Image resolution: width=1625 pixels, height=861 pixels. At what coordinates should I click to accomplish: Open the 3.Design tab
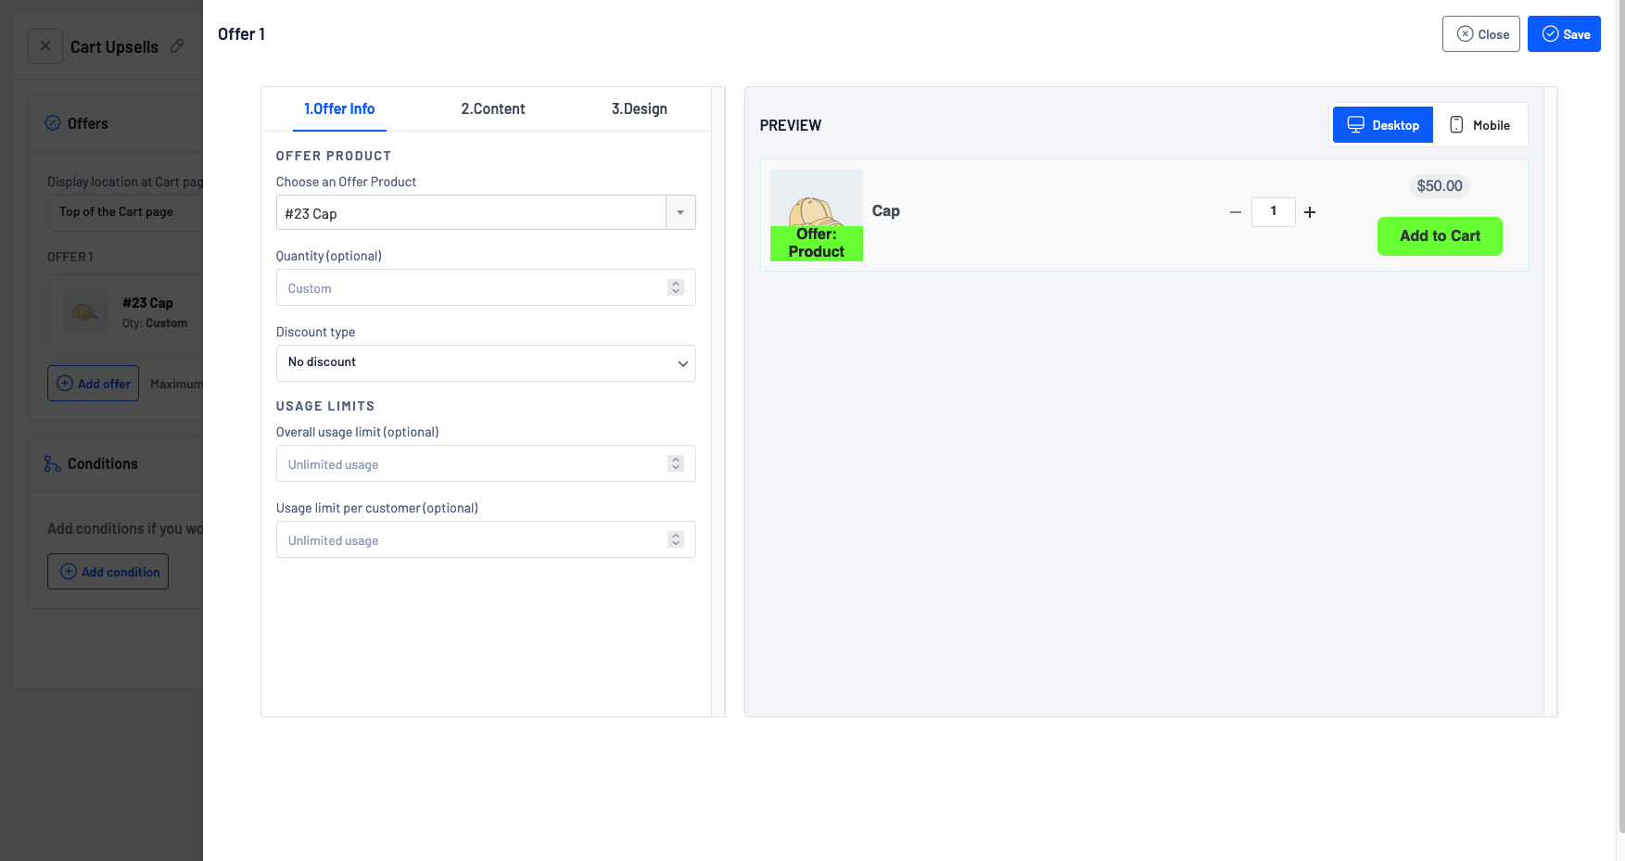[x=639, y=109]
